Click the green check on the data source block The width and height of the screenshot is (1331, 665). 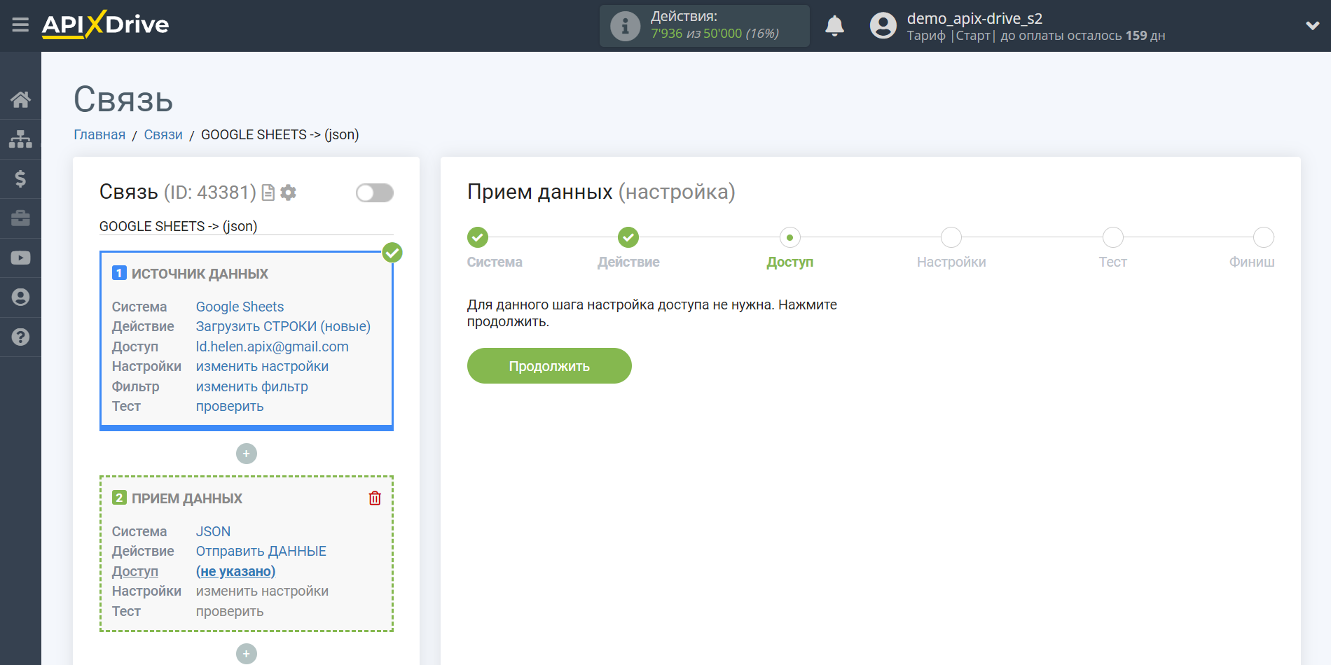tap(392, 253)
